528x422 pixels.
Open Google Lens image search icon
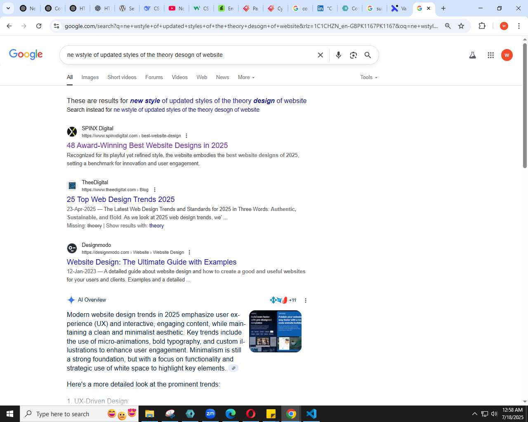pyautogui.click(x=353, y=55)
